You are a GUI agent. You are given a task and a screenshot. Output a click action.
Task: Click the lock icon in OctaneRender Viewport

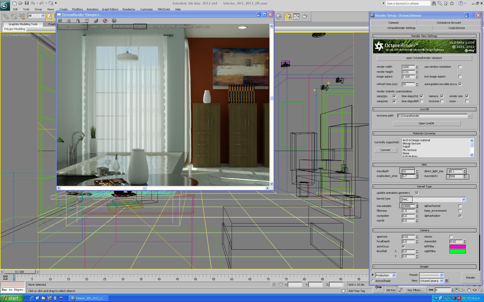point(78,21)
